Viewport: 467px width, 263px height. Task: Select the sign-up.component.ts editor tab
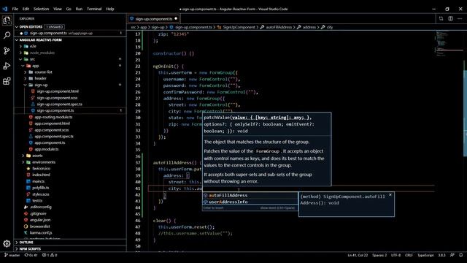154,19
